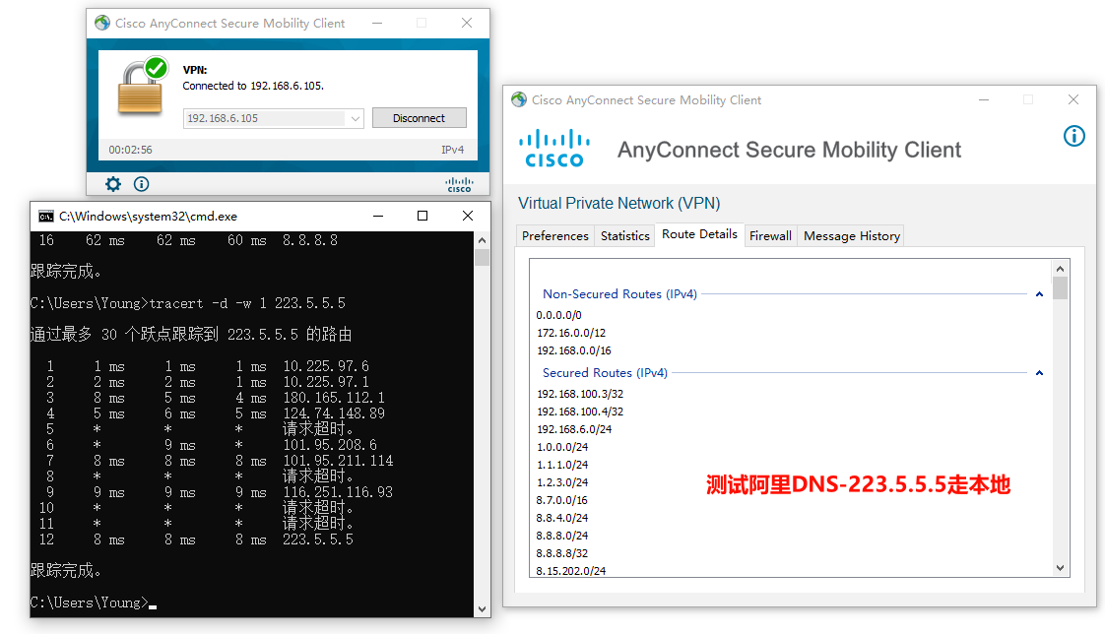
Task: Click the Non-Secured Routes (IPv4) heading
Action: [x=619, y=293]
